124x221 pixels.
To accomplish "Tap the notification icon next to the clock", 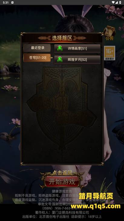I will [x=12, y=2].
